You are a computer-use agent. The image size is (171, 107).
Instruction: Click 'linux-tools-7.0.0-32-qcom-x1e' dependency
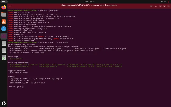click(x=109, y=67)
